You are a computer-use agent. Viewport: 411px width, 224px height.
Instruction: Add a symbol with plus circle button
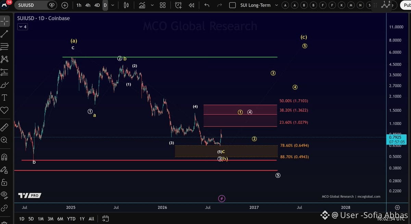tap(65, 5)
